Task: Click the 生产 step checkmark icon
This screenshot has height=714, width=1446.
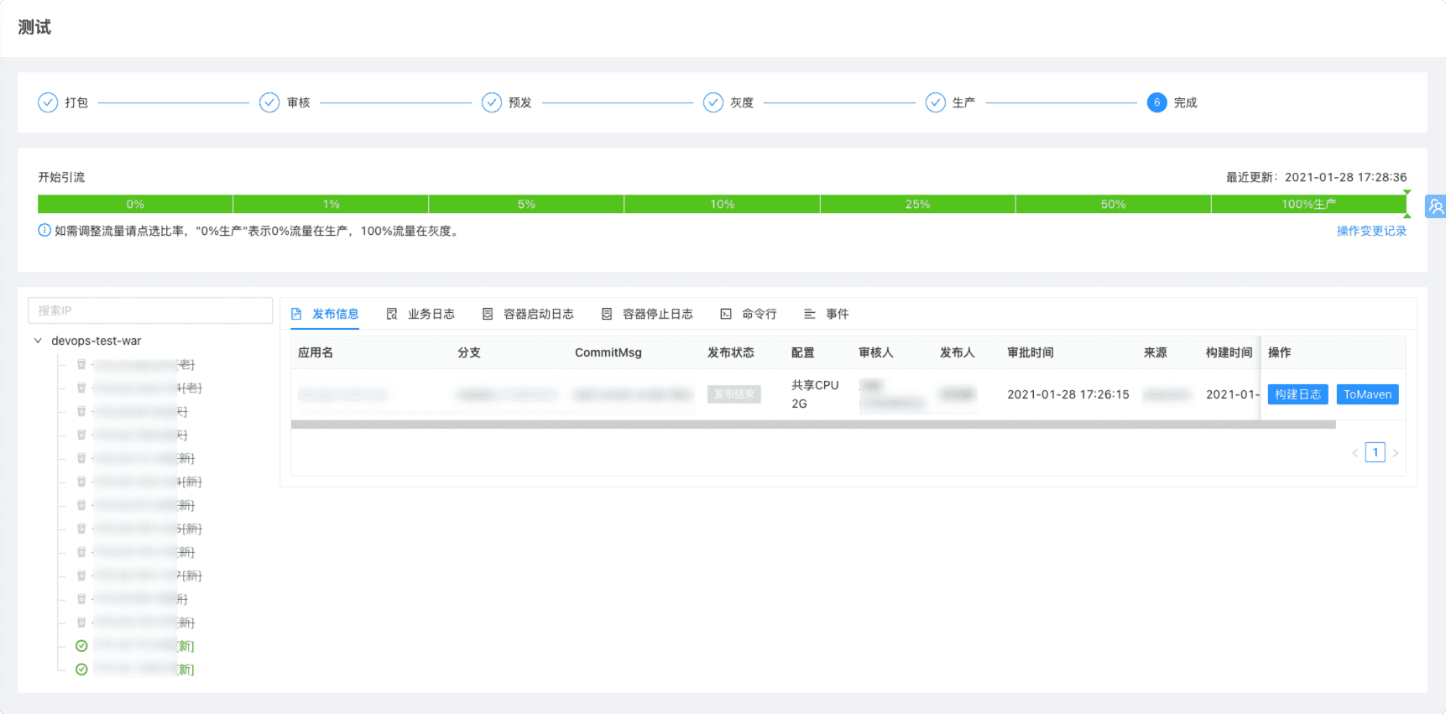Action: coord(935,102)
